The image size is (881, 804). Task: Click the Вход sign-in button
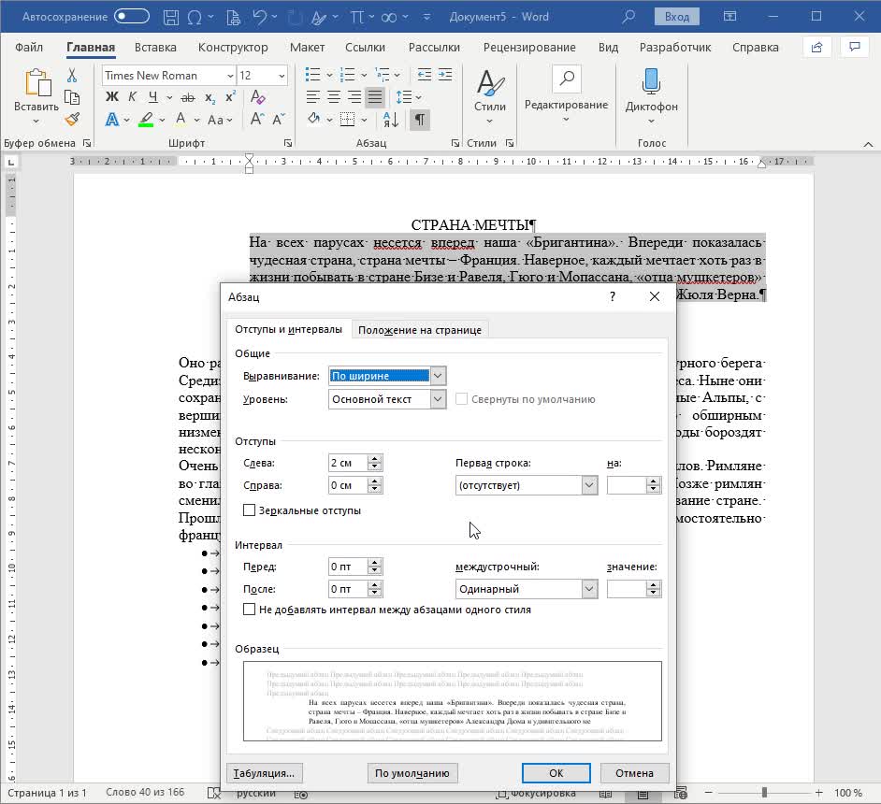point(677,17)
